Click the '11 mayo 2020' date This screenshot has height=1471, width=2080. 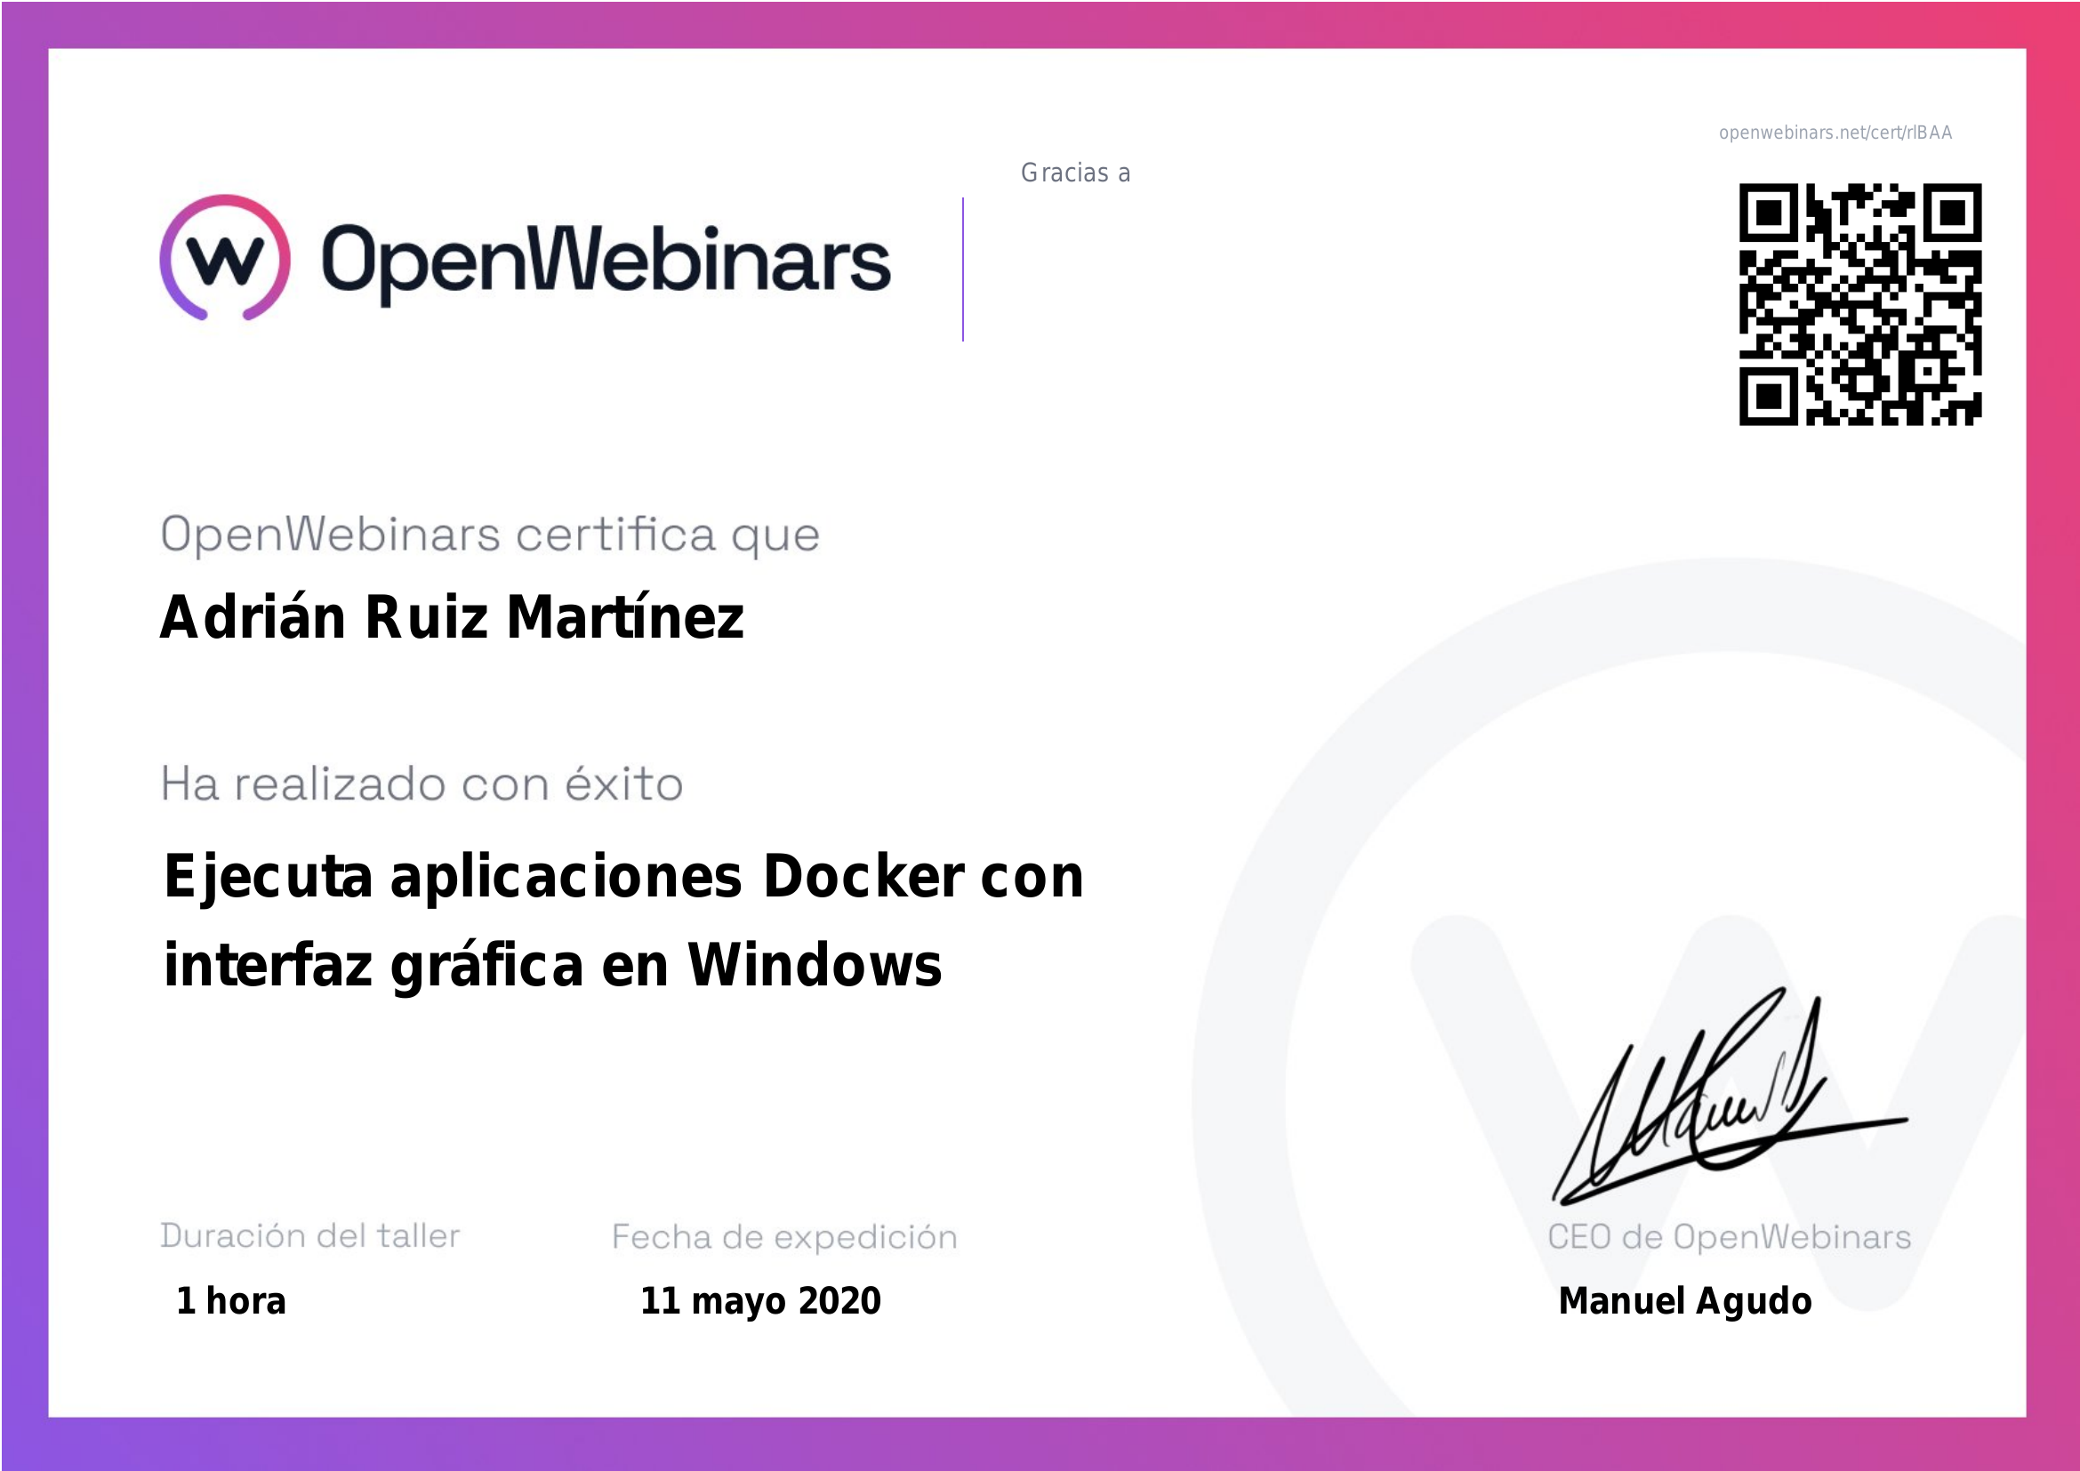click(761, 1302)
